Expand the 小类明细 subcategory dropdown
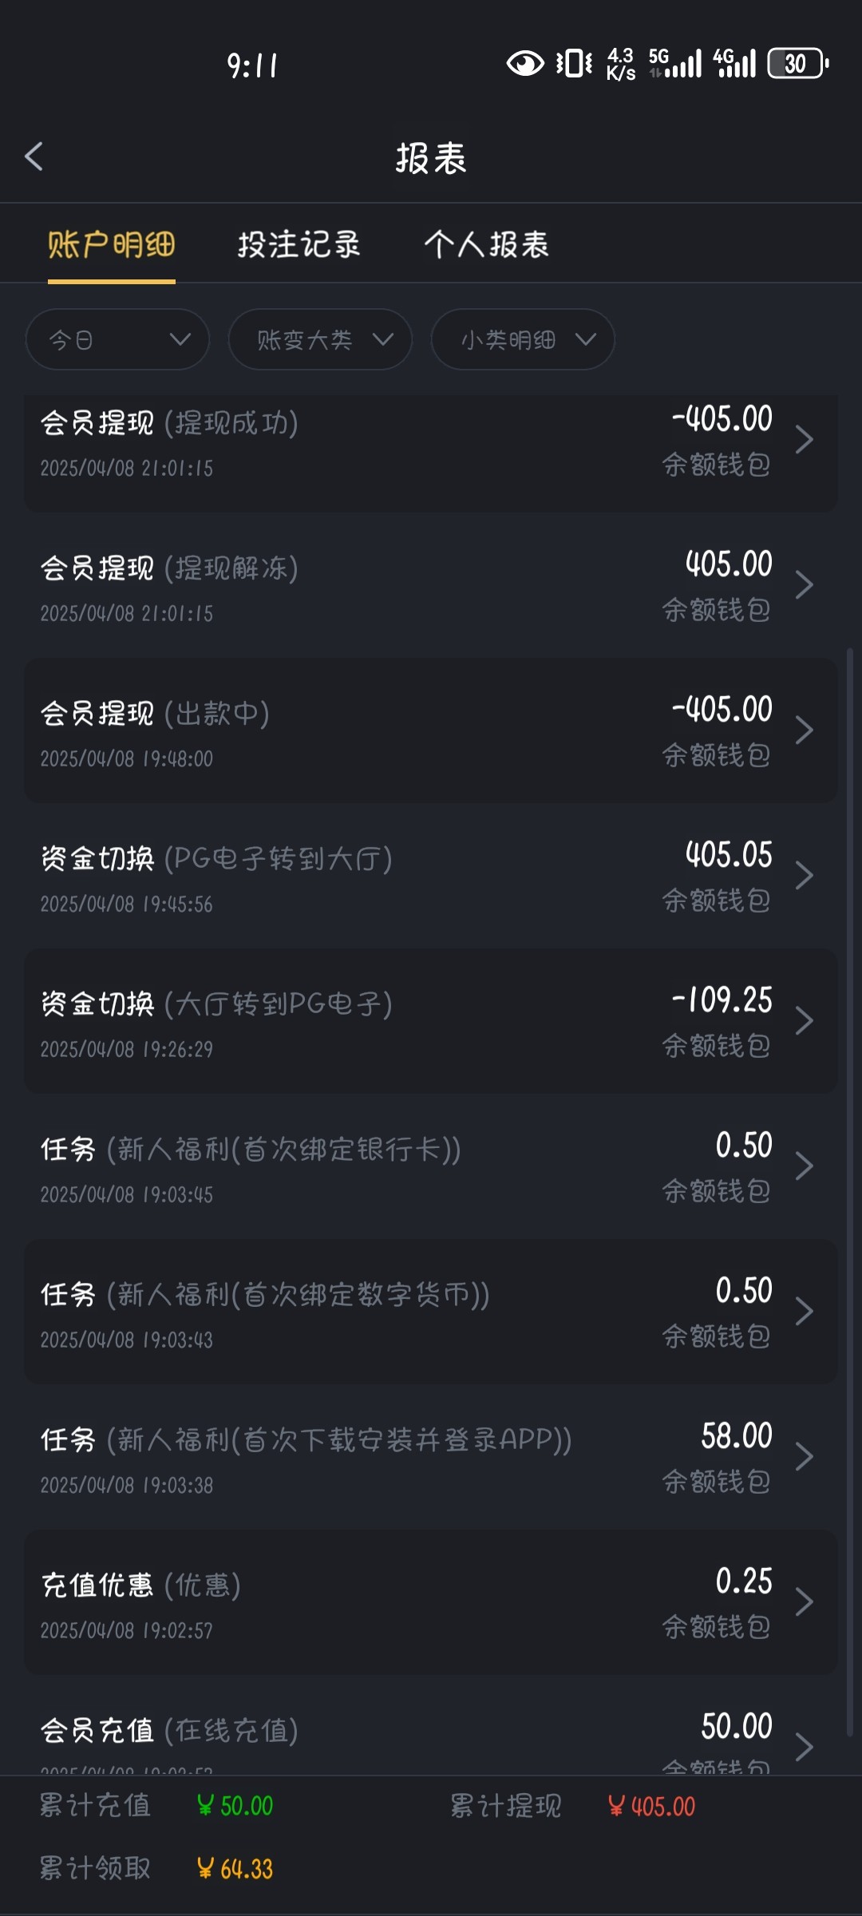Viewport: 862px width, 1916px height. click(523, 340)
